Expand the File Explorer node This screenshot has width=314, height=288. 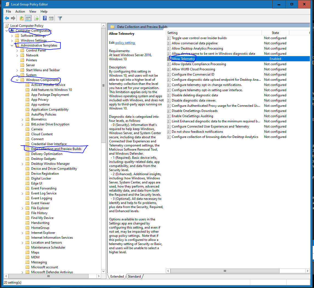pyautogui.click(x=22, y=208)
